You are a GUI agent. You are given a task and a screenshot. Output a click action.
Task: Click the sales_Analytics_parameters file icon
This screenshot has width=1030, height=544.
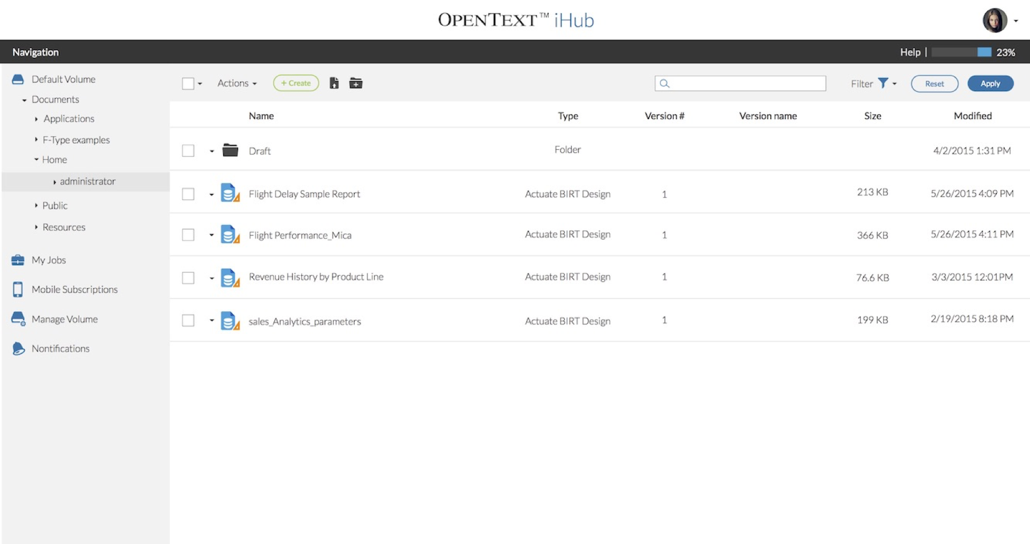pyautogui.click(x=230, y=321)
